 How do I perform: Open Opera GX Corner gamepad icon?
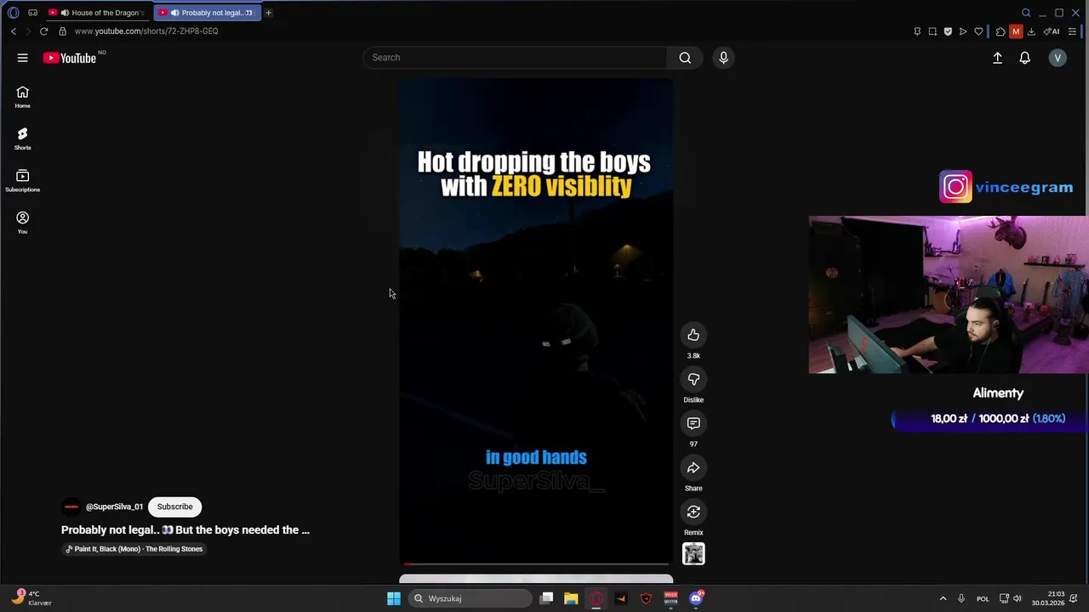click(32, 13)
